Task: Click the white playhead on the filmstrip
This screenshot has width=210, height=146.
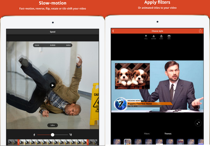Action: [24, 142]
